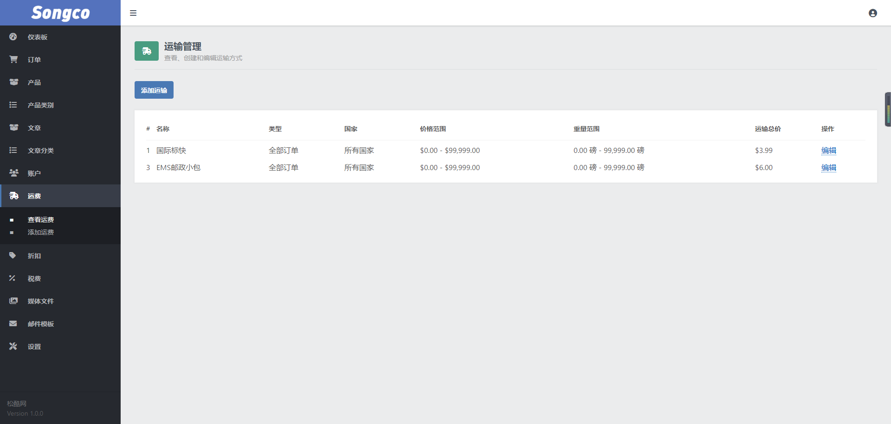Click the 类型 column header

(x=275, y=129)
